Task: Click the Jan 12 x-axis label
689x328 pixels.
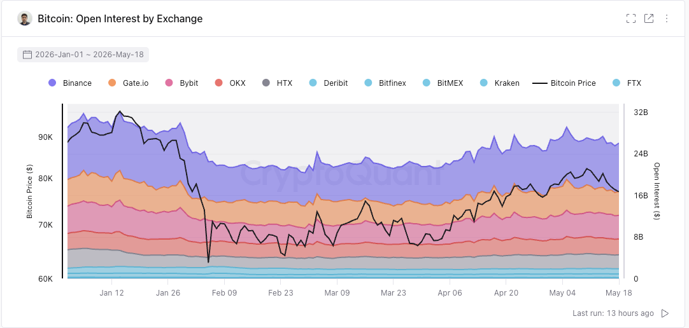Action: click(x=111, y=292)
